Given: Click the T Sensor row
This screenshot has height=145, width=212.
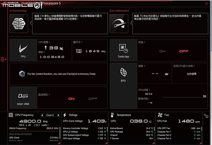Looking at the screenshot, I should 132,139.
